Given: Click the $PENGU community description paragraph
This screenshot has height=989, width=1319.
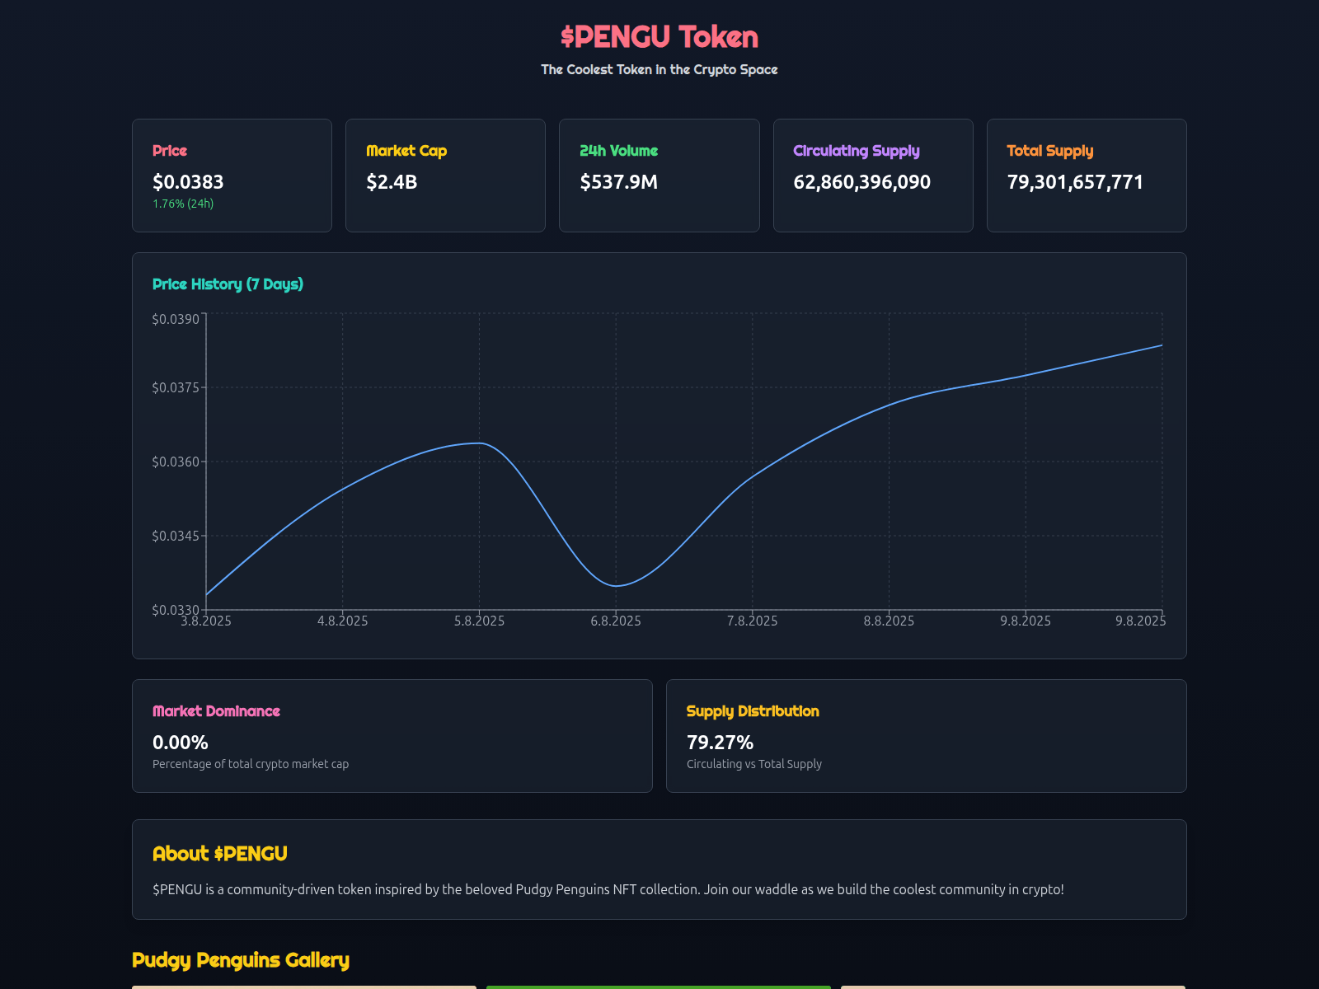Looking at the screenshot, I should pyautogui.click(x=608, y=889).
